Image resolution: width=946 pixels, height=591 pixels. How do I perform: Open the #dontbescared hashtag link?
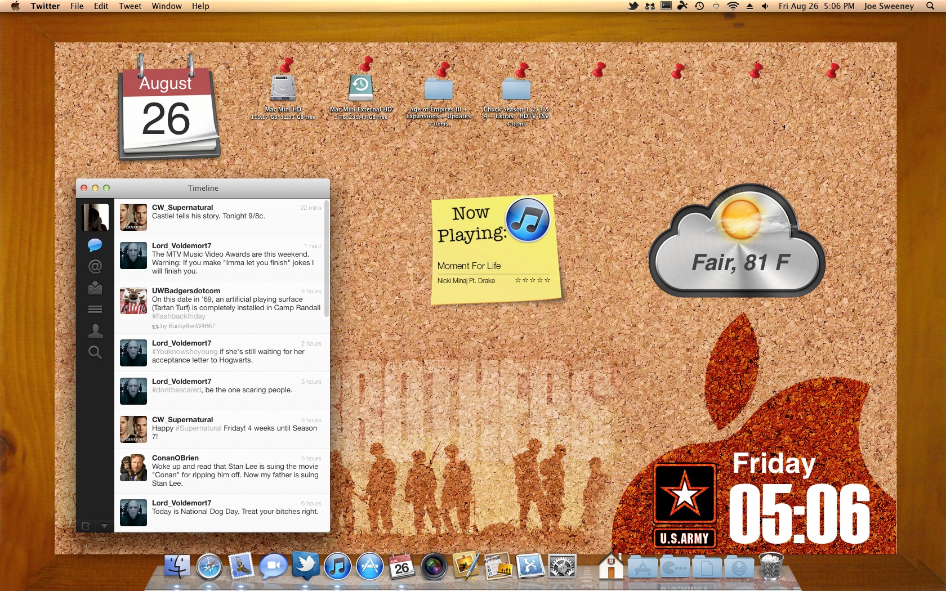[x=176, y=390]
